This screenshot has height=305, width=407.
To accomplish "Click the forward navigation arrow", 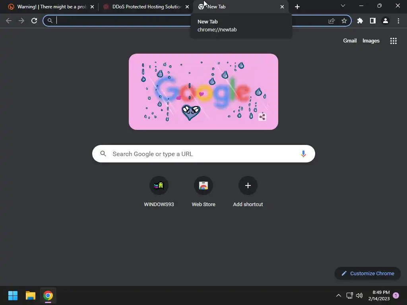I will click(x=21, y=21).
